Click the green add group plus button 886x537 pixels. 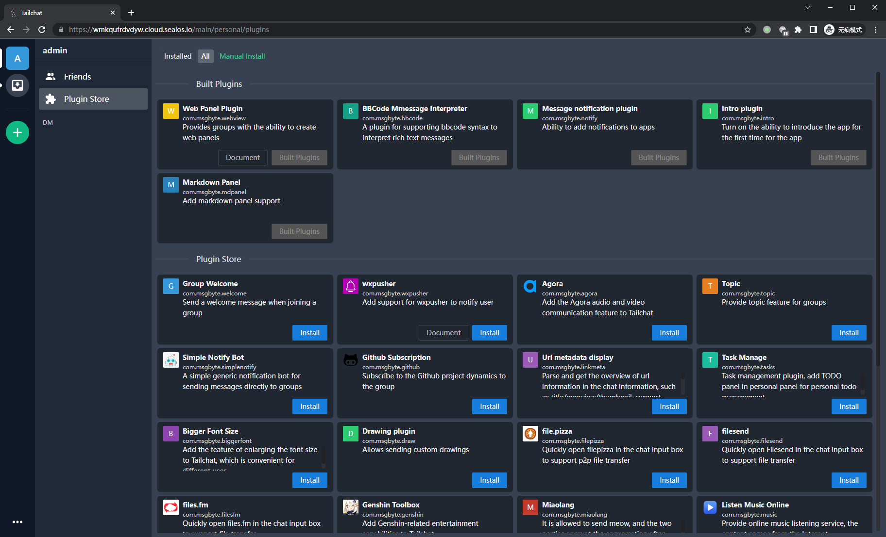coord(17,132)
